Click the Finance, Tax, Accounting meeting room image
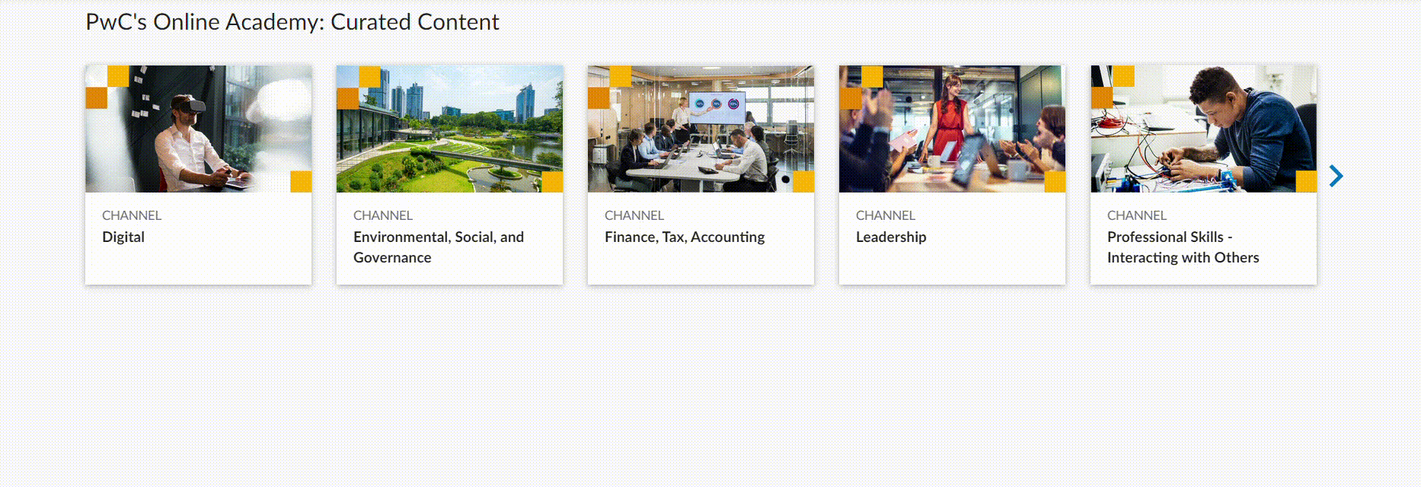Screen dimensions: 1421x487 coord(701,129)
